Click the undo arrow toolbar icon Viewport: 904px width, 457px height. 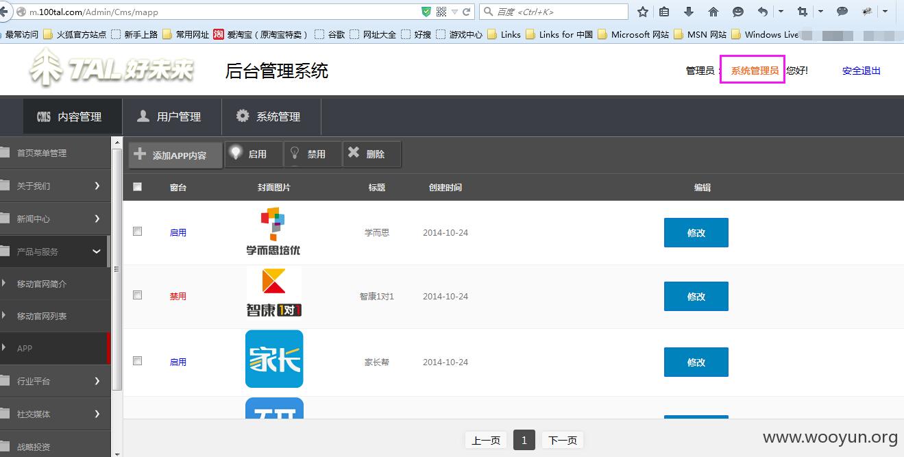pos(763,12)
